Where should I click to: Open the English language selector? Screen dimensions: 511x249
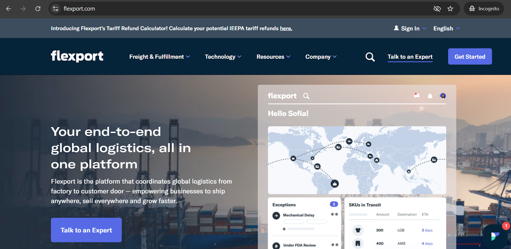(446, 28)
